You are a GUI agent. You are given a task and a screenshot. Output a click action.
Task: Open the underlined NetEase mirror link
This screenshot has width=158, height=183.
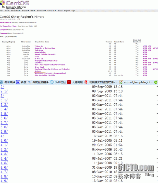38,71
